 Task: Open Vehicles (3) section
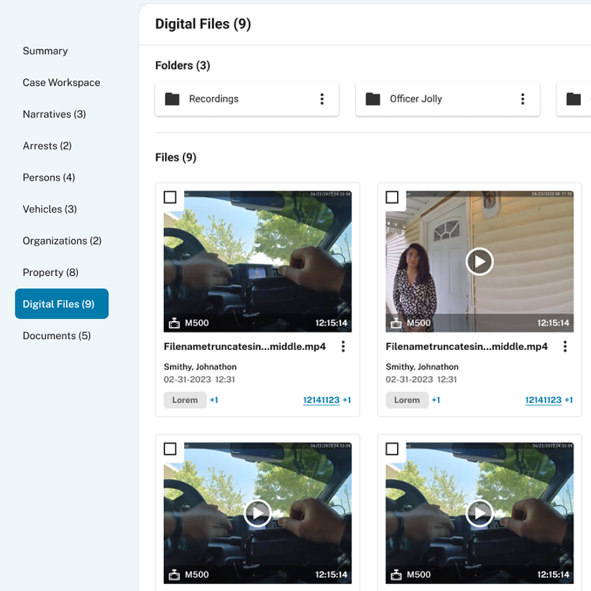50,209
